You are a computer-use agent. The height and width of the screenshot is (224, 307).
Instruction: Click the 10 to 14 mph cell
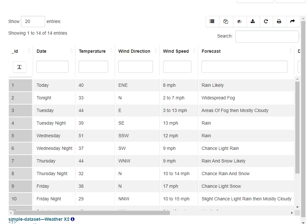click(x=179, y=174)
